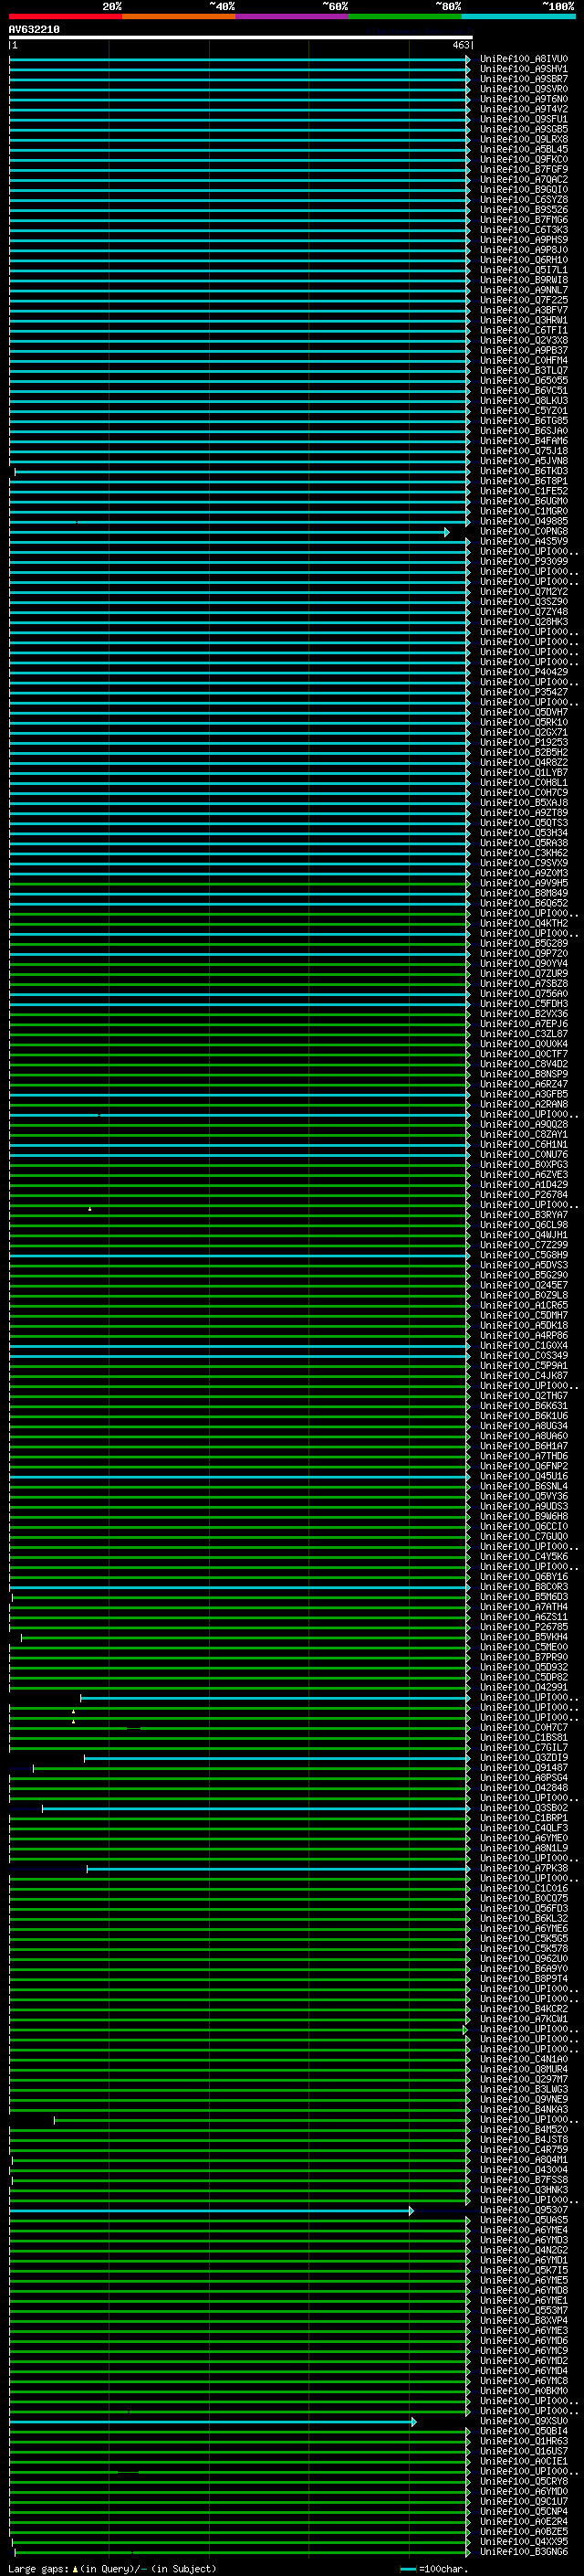Click the red 20% identity color legend segment

65,16
